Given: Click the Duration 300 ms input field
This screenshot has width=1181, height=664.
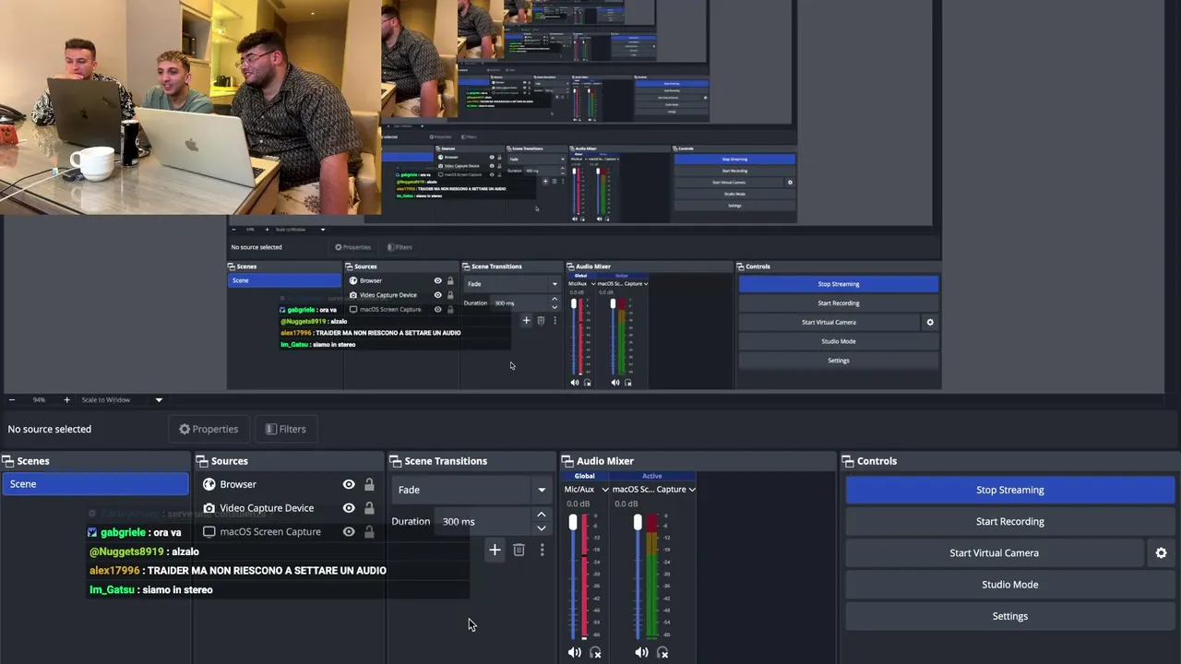Looking at the screenshot, I should tap(485, 522).
